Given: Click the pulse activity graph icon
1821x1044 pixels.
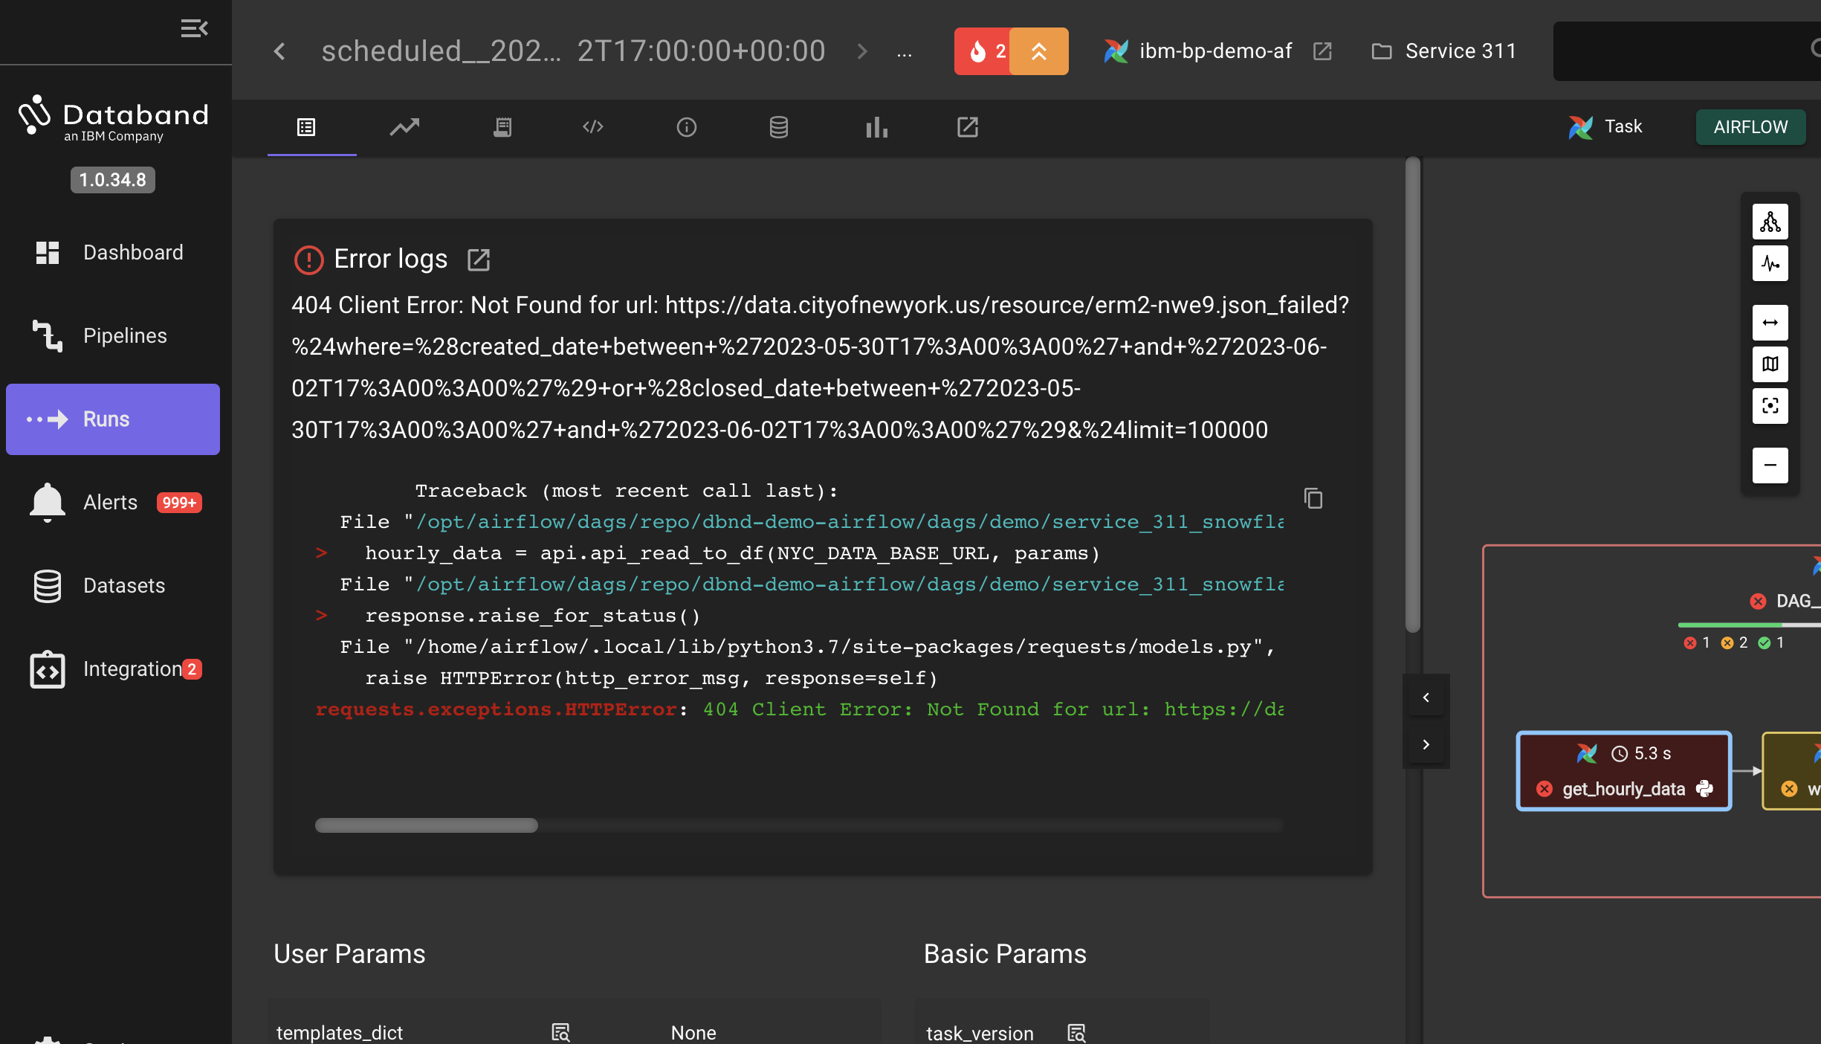Looking at the screenshot, I should [x=1770, y=263].
